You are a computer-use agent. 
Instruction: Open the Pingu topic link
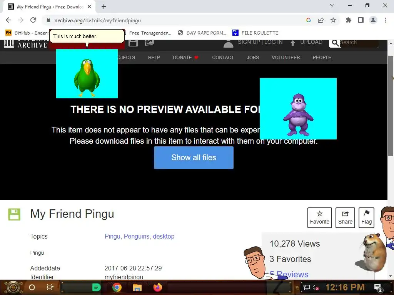tap(112, 236)
